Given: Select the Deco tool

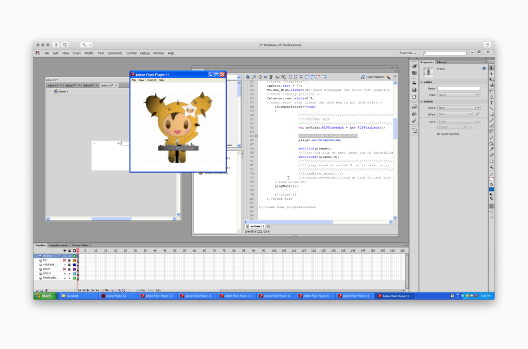Looking at the screenshot, I should (491, 131).
